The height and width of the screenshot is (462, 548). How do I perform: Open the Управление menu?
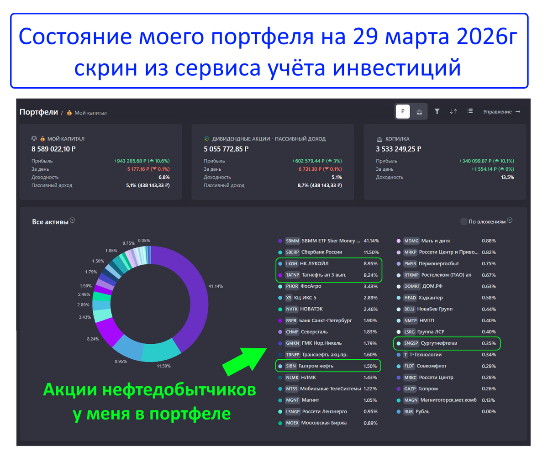click(501, 112)
